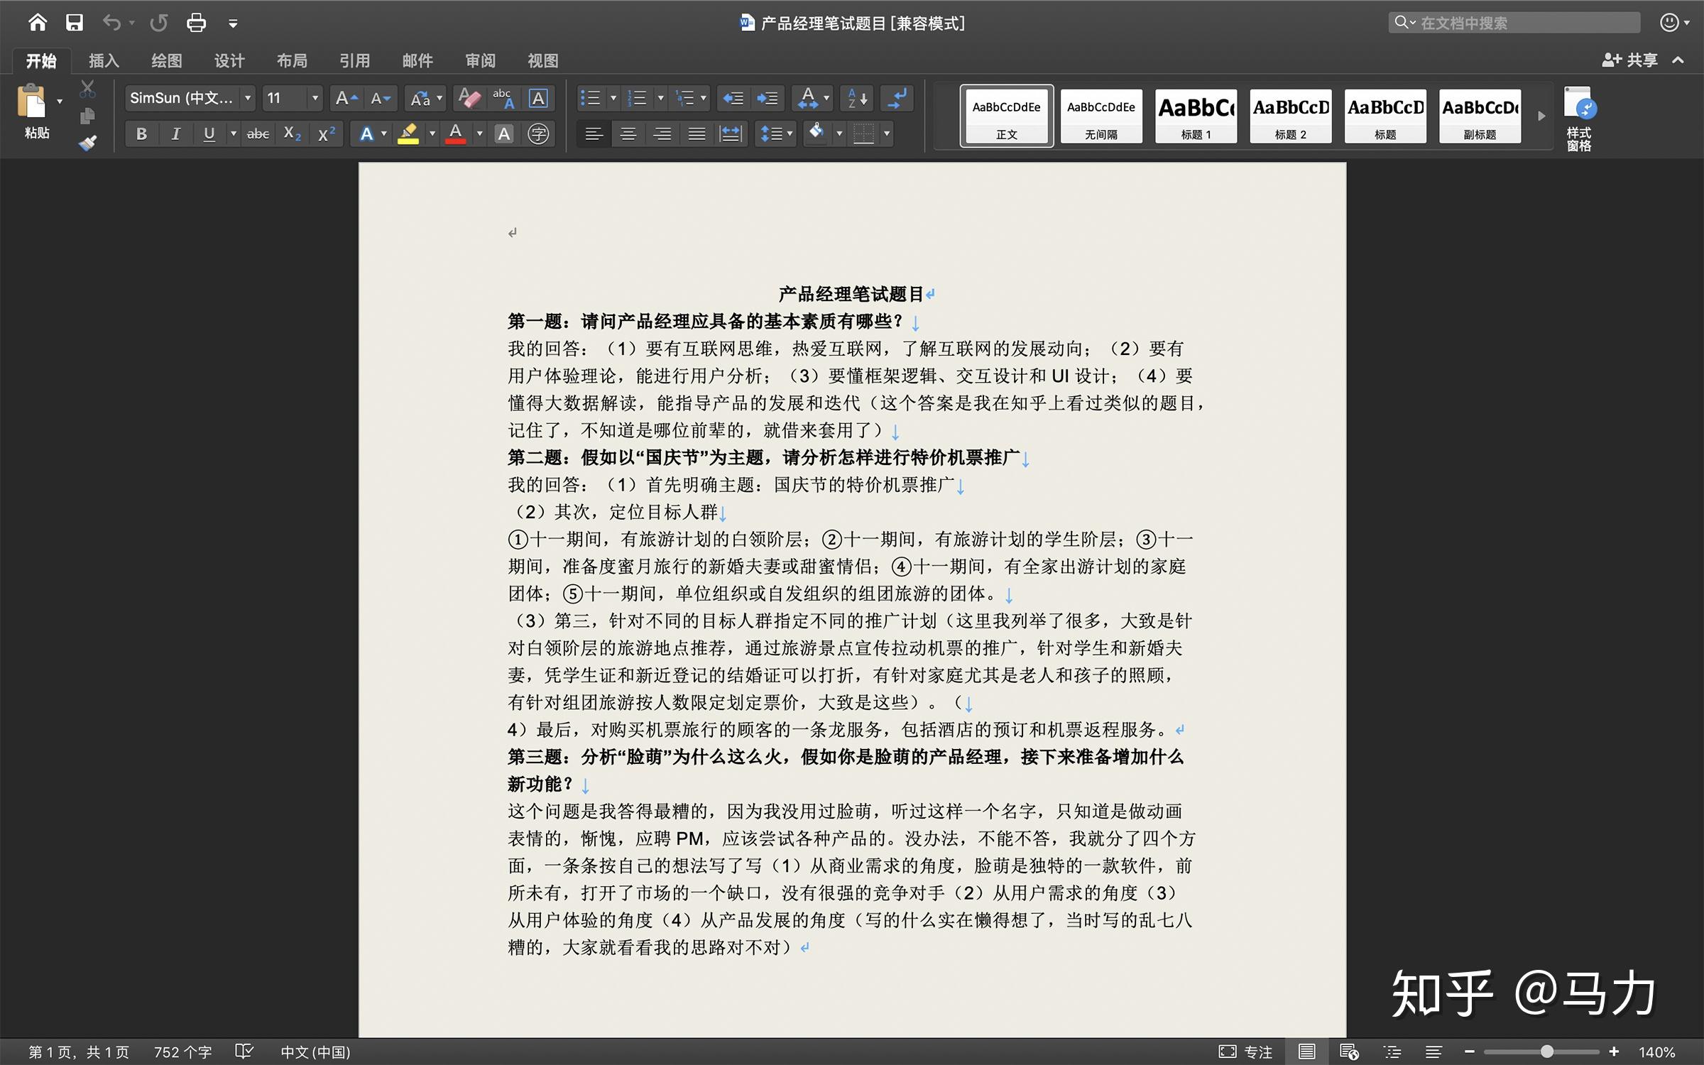Toggle Bold formatting
This screenshot has width=1704, height=1065.
pyautogui.click(x=141, y=133)
